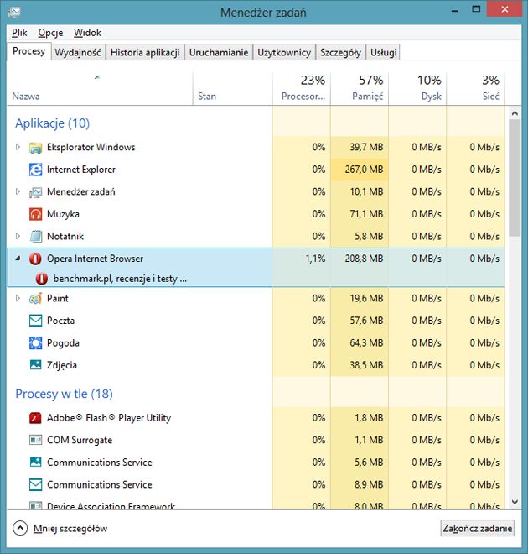Screen dimensions: 528x554
Task: Click the Muzyka headphones icon
Action: [35, 214]
